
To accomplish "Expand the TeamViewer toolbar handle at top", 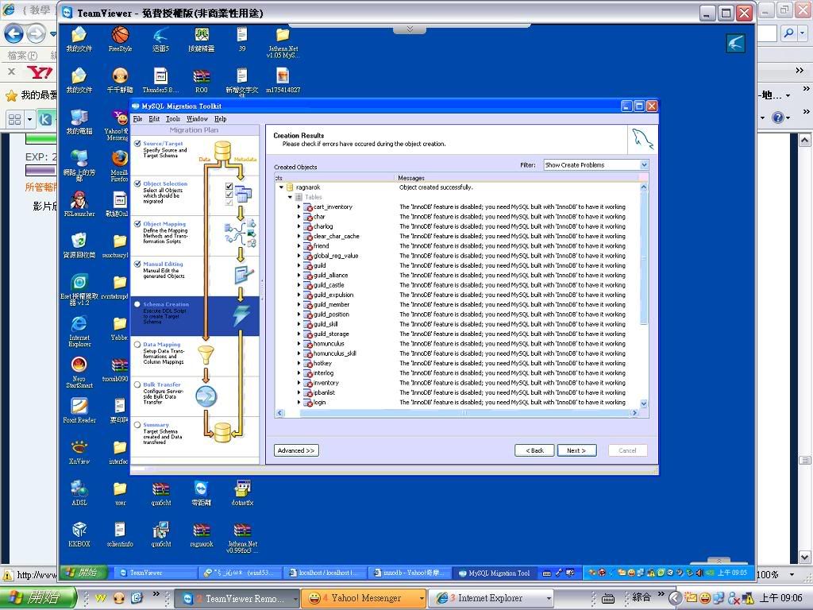I will (410, 29).
